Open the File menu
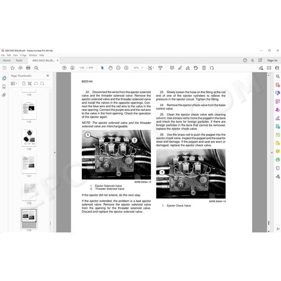Image resolution: width=281 pixels, height=281 pixels. click(3, 55)
